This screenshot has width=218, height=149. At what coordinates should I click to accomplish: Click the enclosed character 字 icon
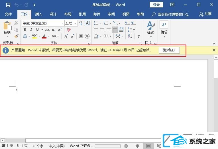pos(87,36)
